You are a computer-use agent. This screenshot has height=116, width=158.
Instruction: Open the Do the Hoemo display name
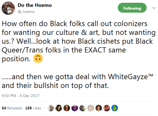click(x=35, y=5)
